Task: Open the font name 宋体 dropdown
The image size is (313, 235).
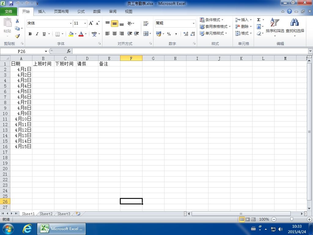Action: click(x=71, y=23)
